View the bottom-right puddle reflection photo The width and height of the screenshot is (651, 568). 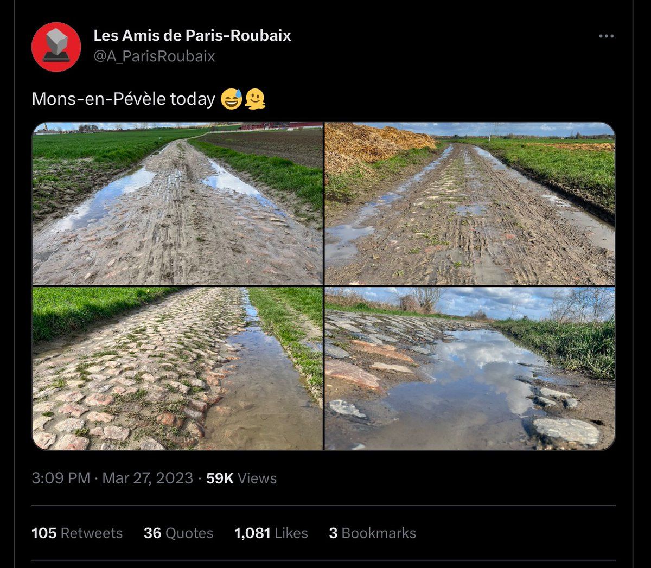(470, 368)
